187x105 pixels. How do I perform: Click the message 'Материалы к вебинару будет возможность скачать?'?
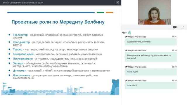151,57
